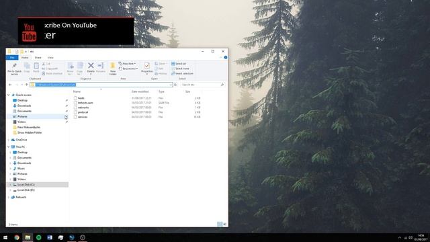Click the address bar path field
This screenshot has width=430, height=242.
[x=101, y=85]
